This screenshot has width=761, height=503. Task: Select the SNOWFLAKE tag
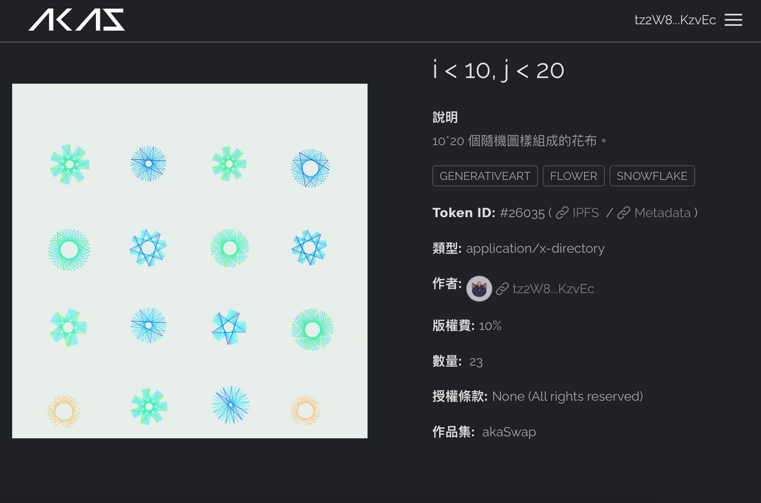coord(652,176)
